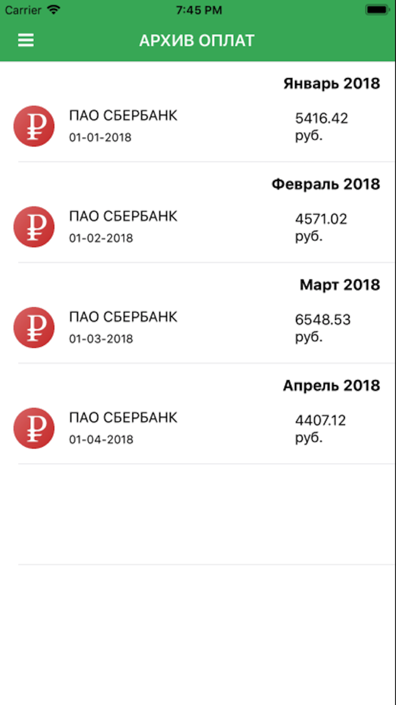Tap the Wi-Fi status icon
Viewport: 396px width, 705px height.
53,10
